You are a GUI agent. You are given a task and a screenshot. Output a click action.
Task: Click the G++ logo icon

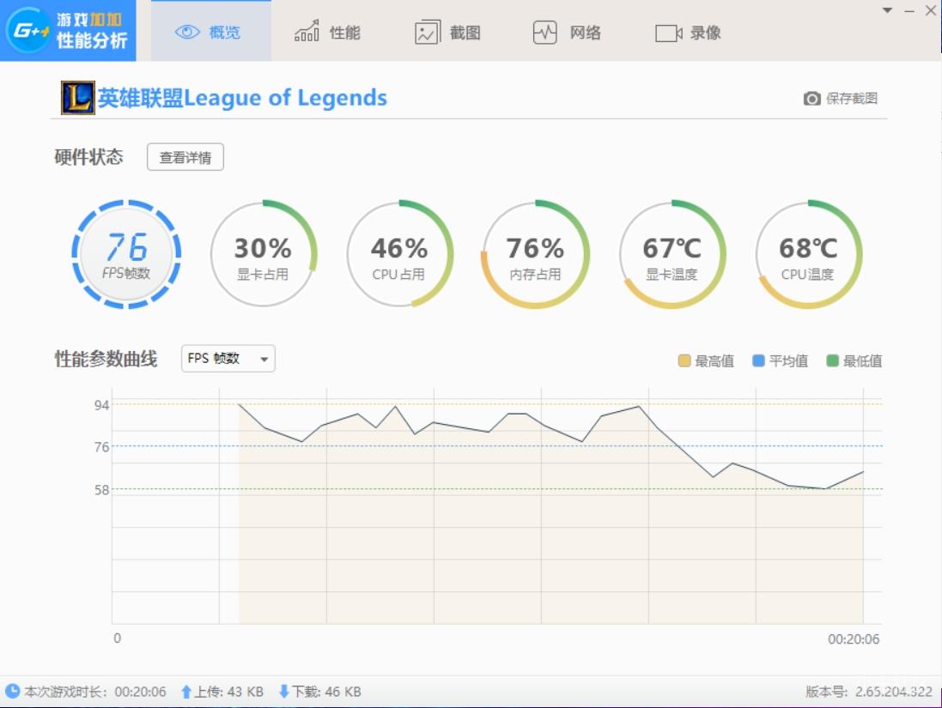(27, 29)
